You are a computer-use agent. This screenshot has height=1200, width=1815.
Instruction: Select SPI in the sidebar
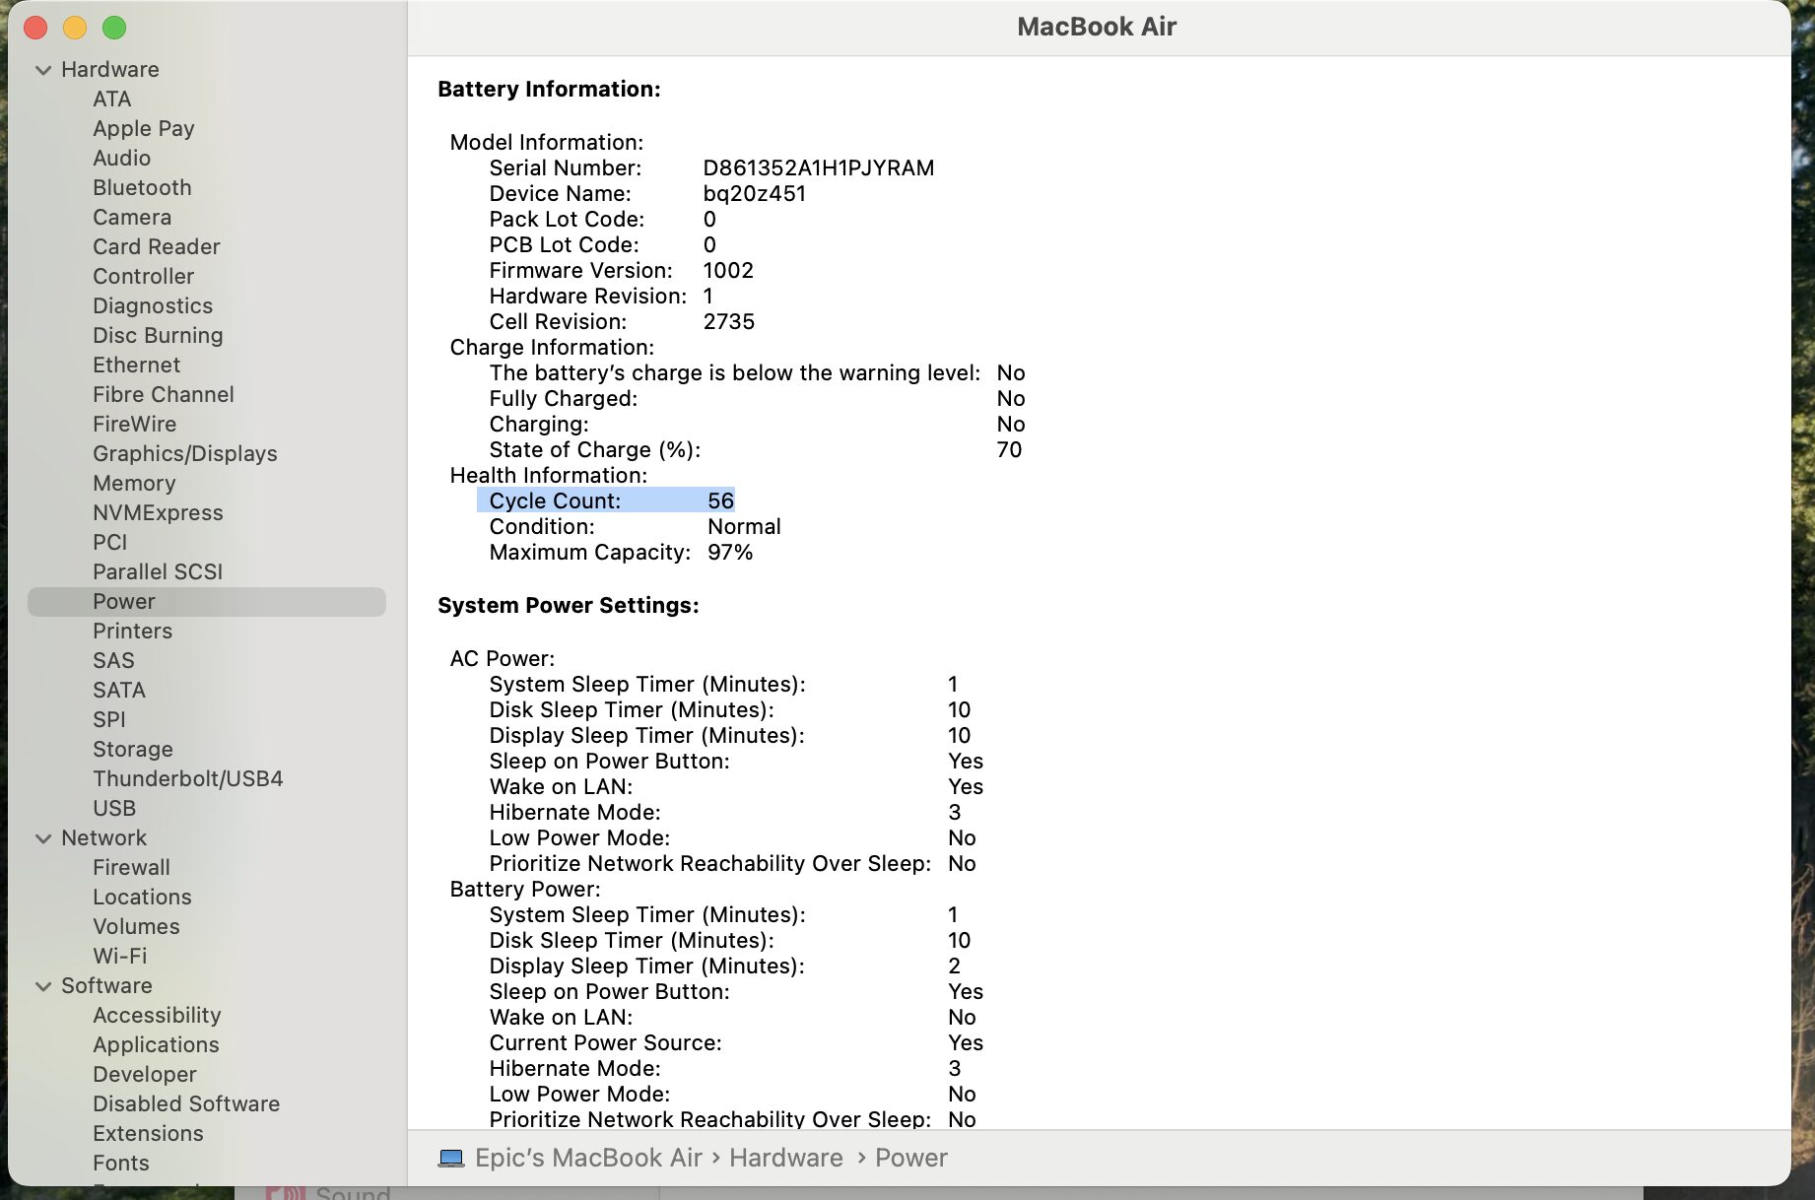tap(109, 720)
